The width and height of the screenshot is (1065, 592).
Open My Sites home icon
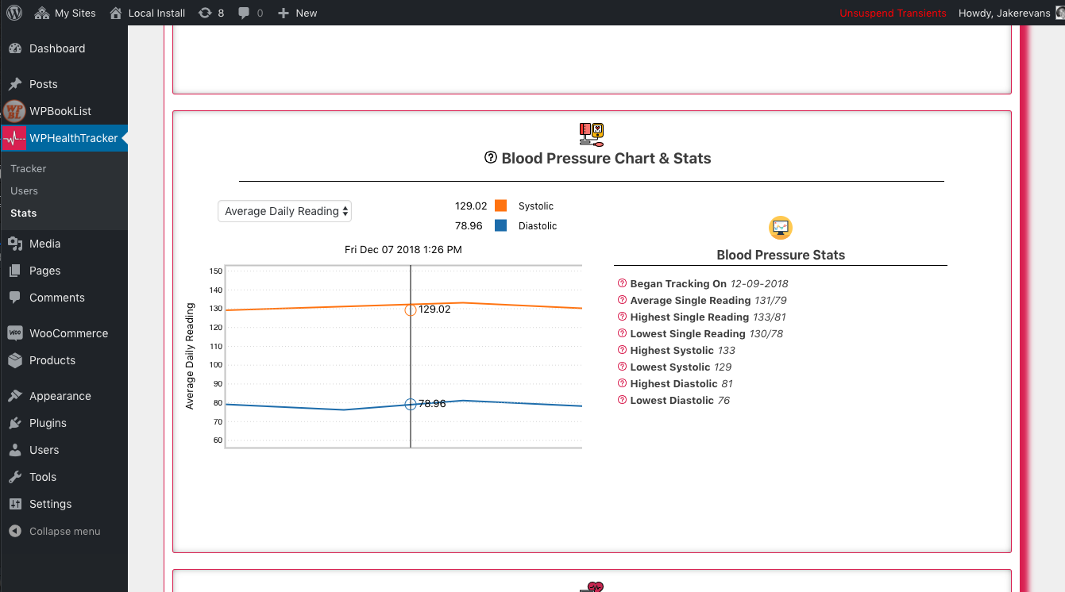tap(41, 13)
